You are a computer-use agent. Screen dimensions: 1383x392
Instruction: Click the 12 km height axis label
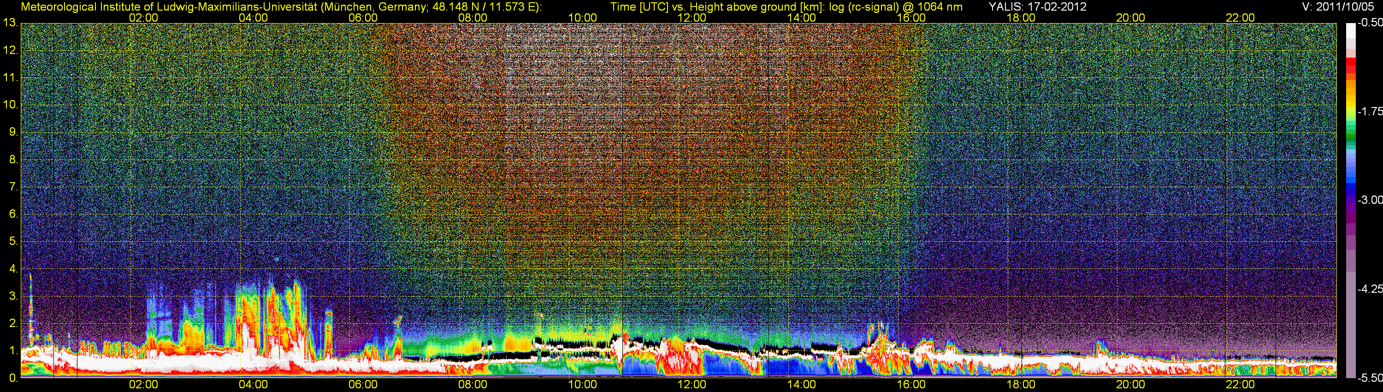click(10, 50)
